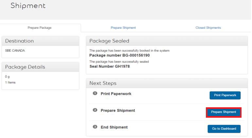Screen dimensions: 252x138
Task: Select the SBE CANADA destination text
Action: [x=15, y=51]
